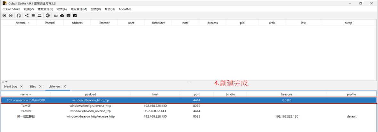
Task: Click the default profile cell
Action: 351,116
